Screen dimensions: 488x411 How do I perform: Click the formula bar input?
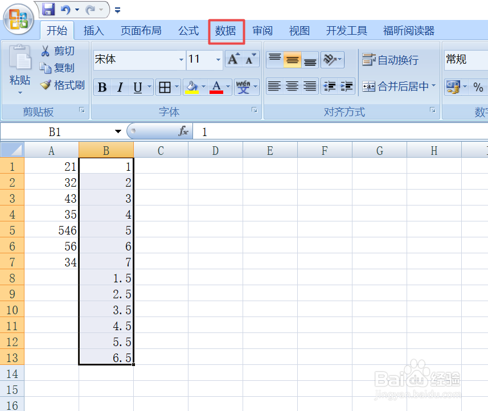tap(341, 131)
